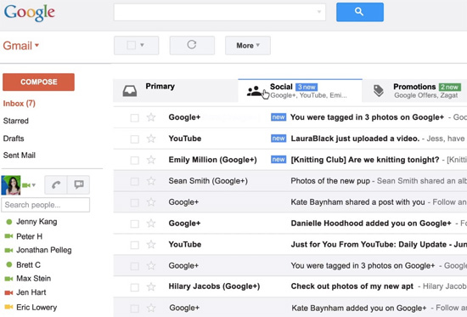This screenshot has height=317, width=467.
Task: Click the COMPOSE button
Action: tap(38, 82)
